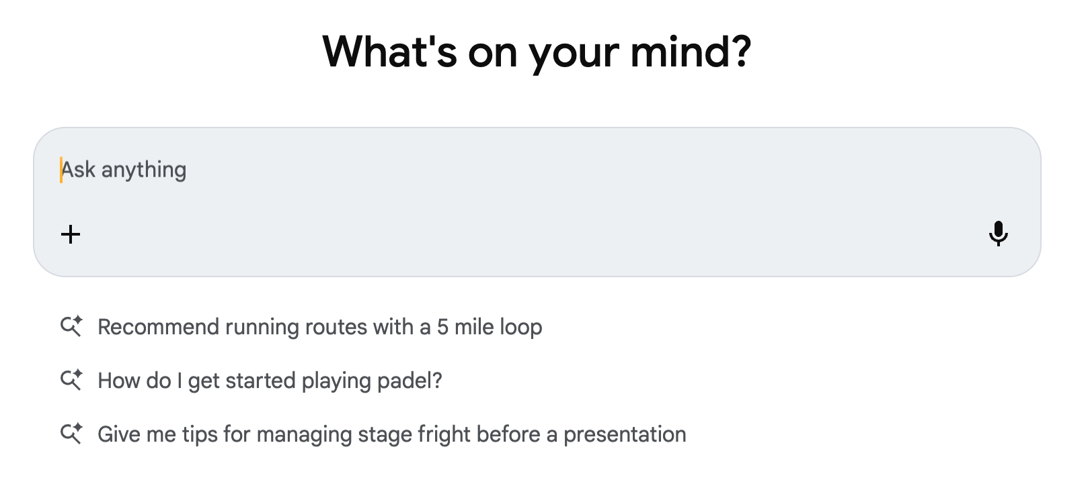Viewport: 1088px width, 494px height.
Task: Click the plus icon to add attachments
Action: click(x=71, y=234)
